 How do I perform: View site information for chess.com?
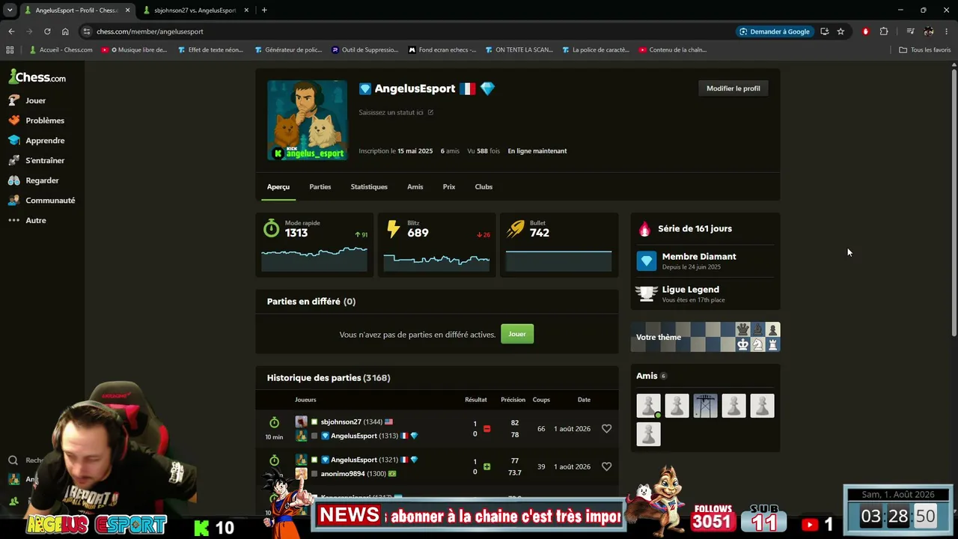(x=87, y=31)
